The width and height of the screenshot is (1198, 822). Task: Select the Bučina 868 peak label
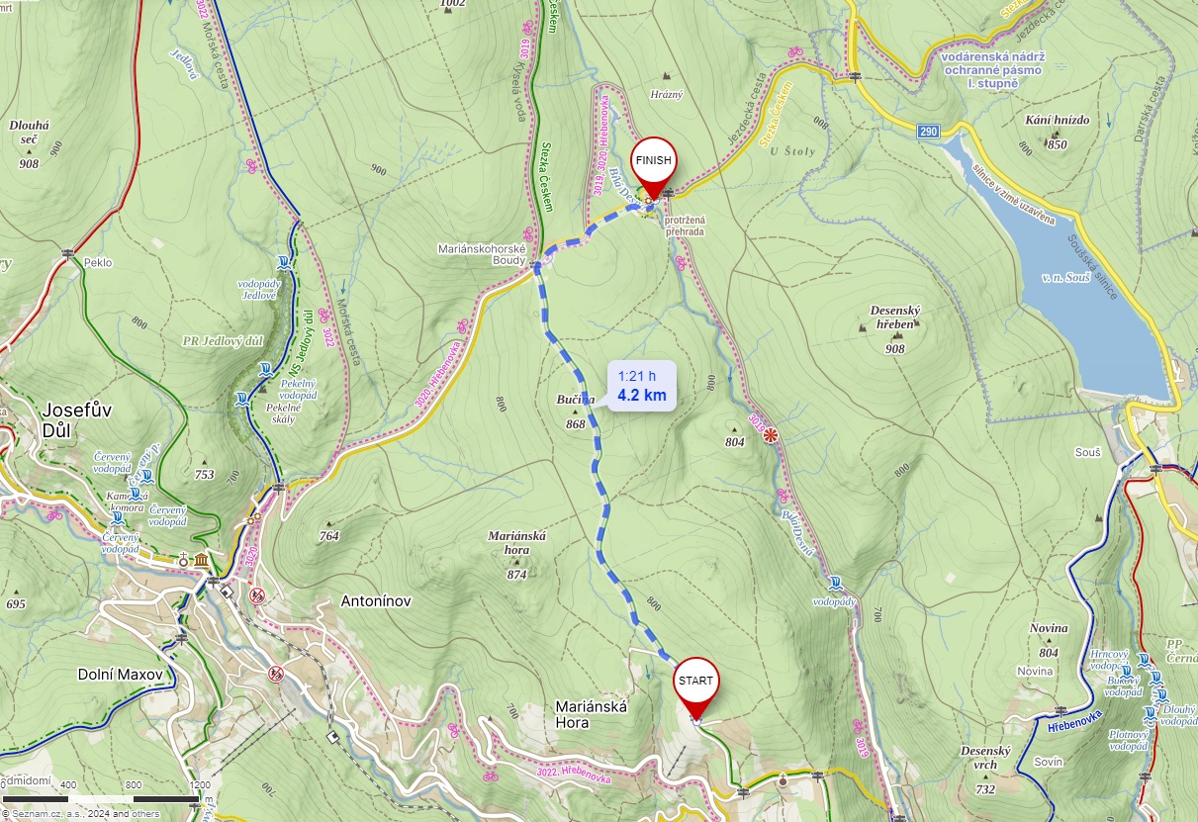[x=575, y=411]
